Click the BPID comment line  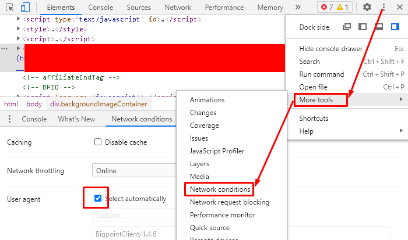48,87
